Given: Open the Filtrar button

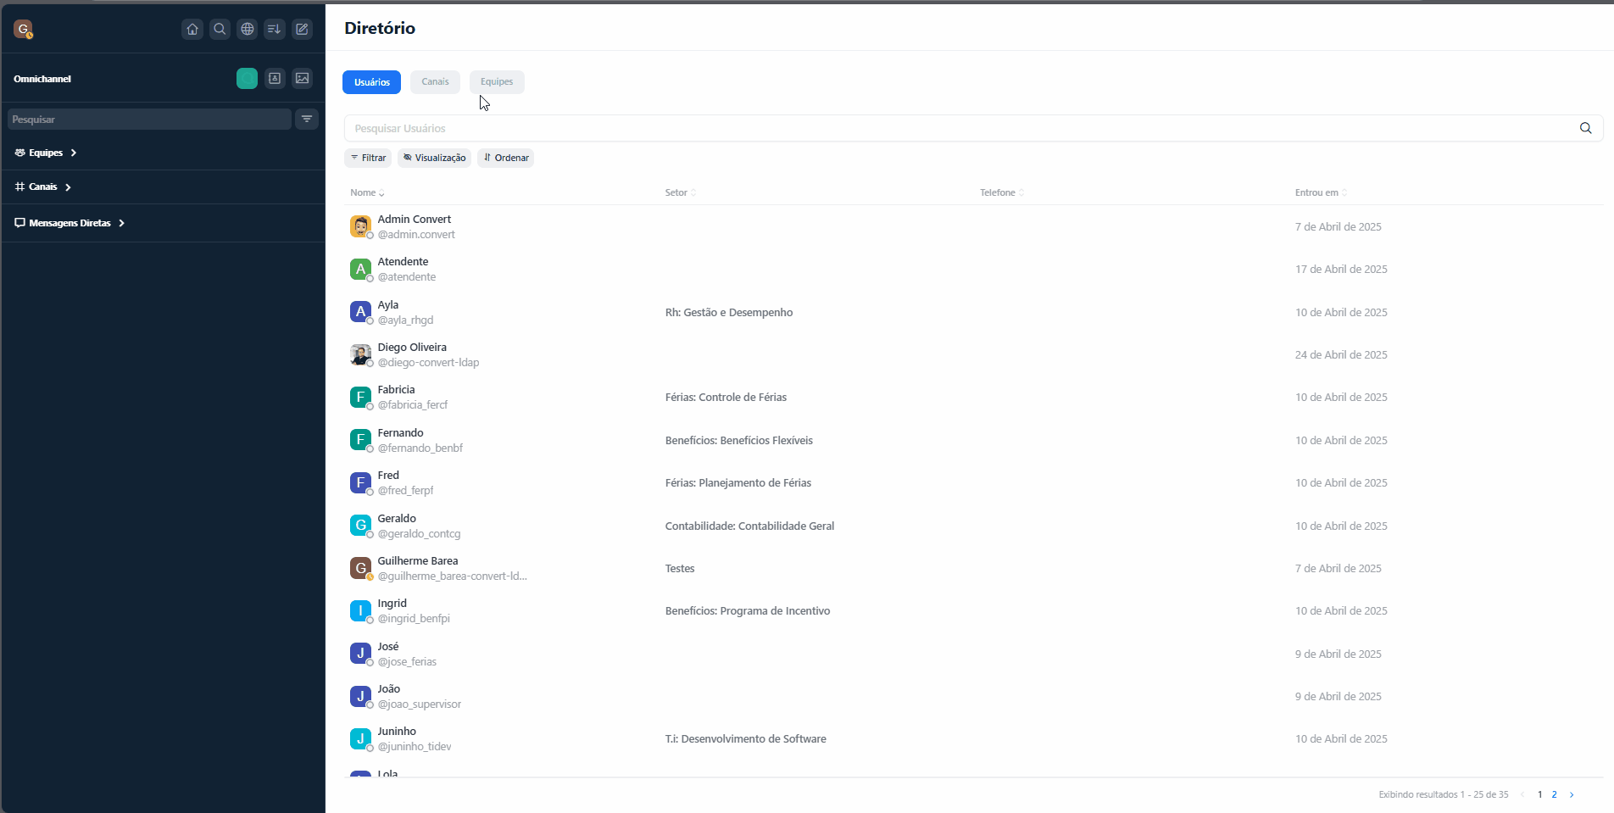Looking at the screenshot, I should [x=368, y=158].
